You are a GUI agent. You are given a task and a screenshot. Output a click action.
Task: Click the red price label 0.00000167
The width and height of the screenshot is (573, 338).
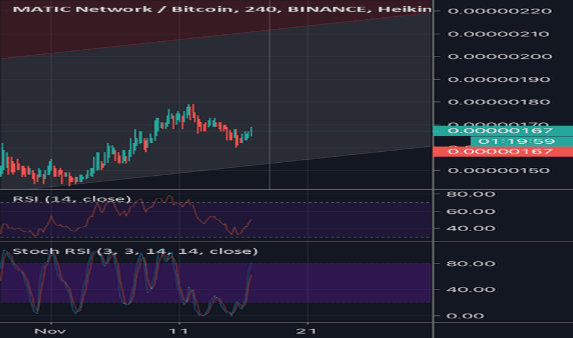pos(503,151)
